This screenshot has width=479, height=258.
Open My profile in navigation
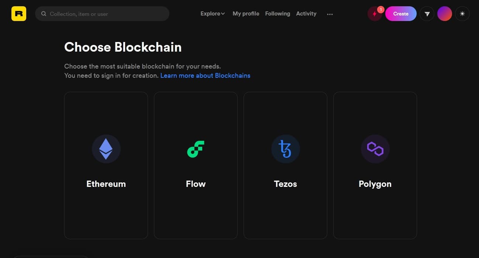246,14
